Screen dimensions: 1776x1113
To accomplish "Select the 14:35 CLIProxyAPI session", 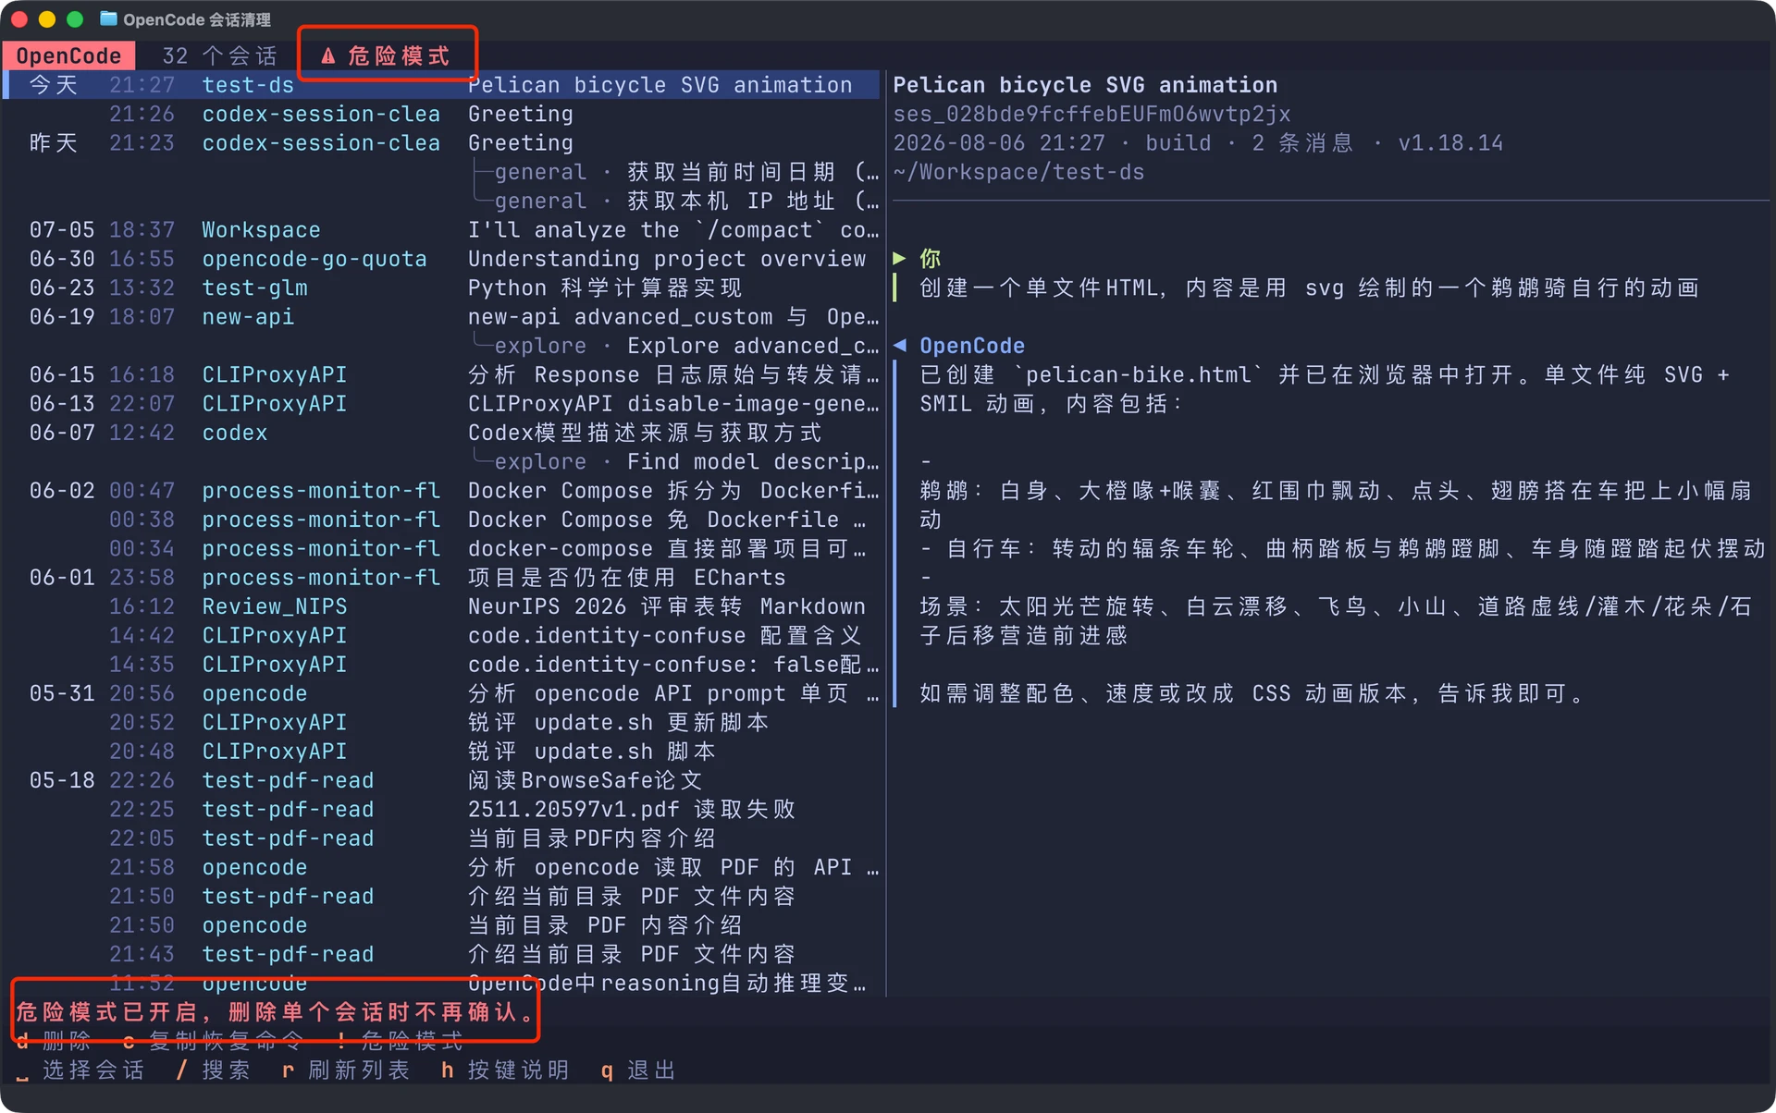I will [x=440, y=665].
